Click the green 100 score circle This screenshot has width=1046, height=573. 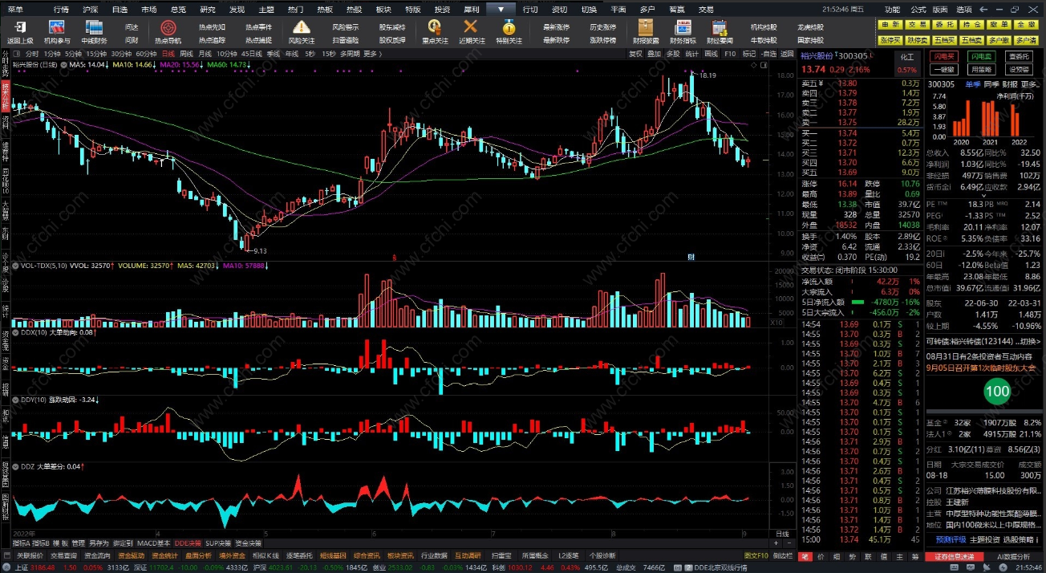click(997, 392)
